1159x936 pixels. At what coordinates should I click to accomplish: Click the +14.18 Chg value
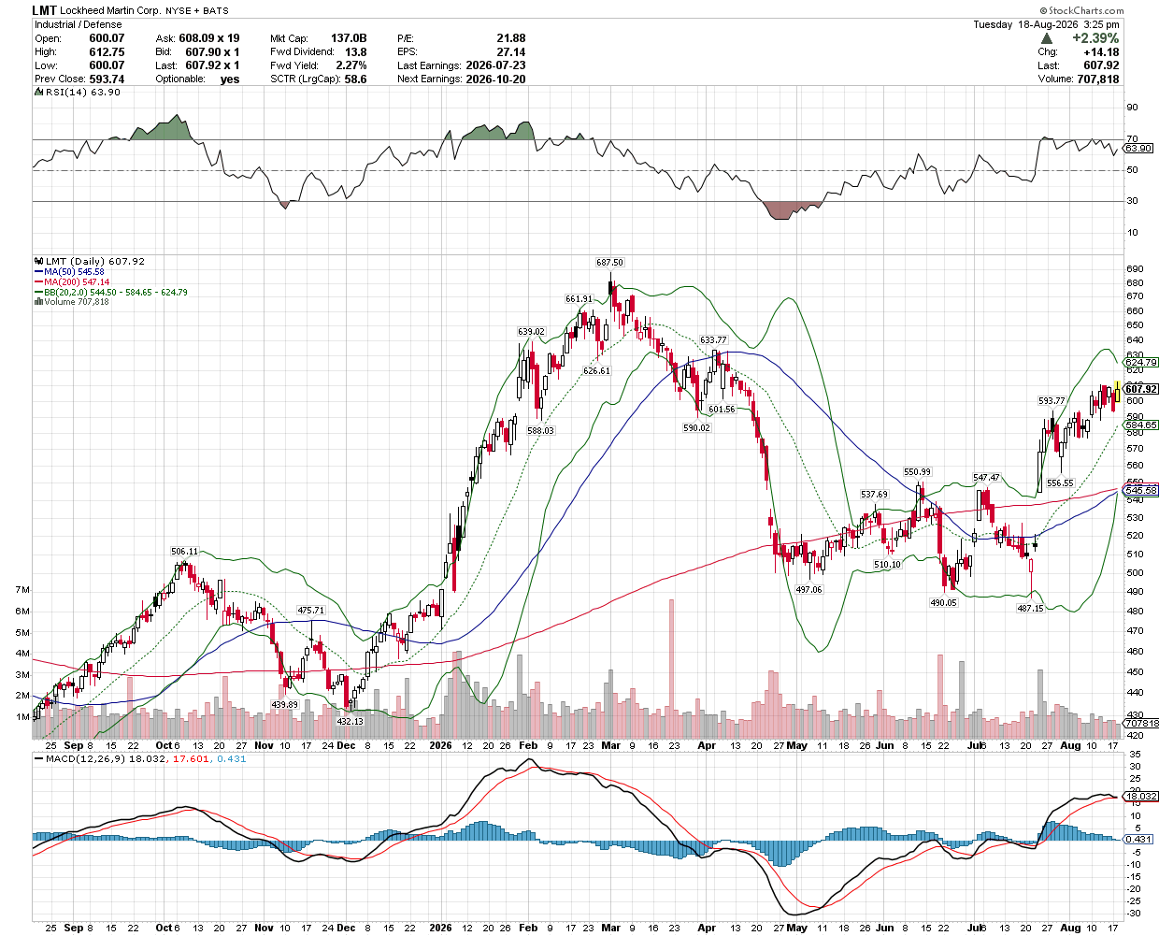pos(1101,52)
